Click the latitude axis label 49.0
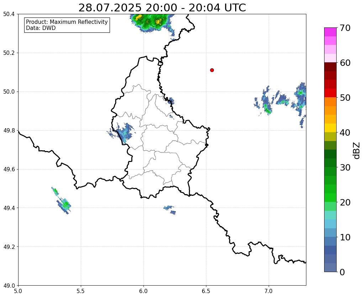Image resolution: width=364 pixels, height=297 pixels. pyautogui.click(x=9, y=285)
